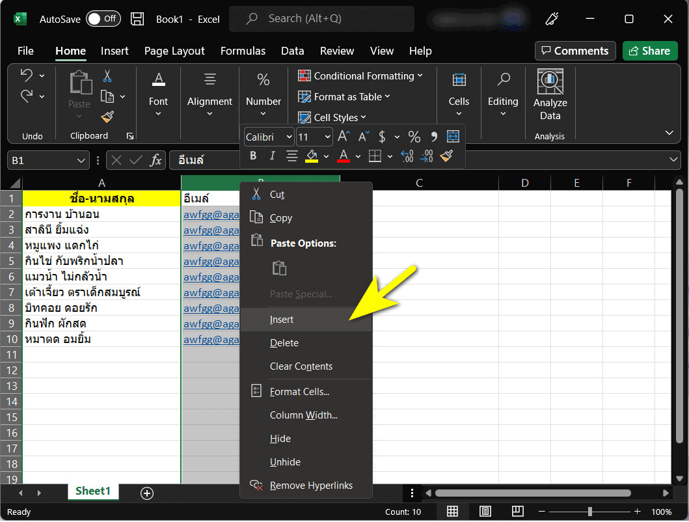Open Analyze Data from the ribbon
The height and width of the screenshot is (522, 689).
(x=550, y=96)
